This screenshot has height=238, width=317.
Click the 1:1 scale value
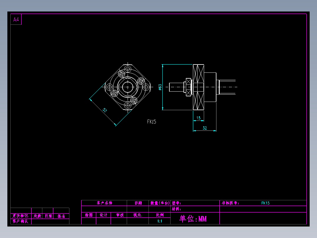click(x=160, y=221)
